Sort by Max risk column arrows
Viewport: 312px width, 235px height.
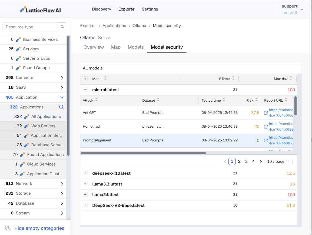[291, 78]
